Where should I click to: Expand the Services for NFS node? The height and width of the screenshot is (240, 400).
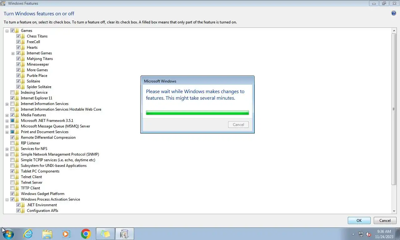click(7, 149)
